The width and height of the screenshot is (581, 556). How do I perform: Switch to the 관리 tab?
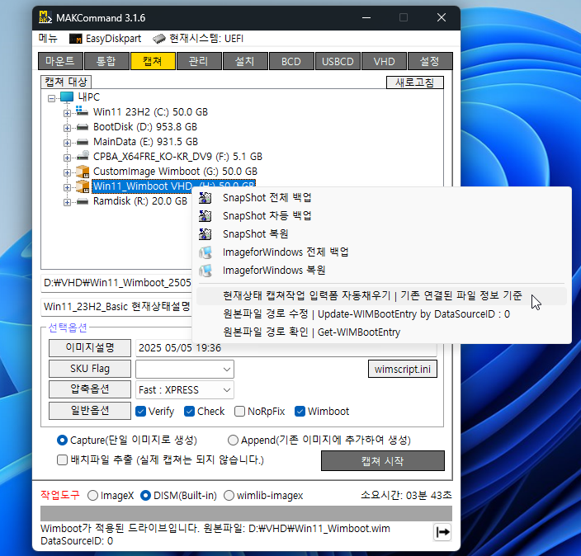tap(200, 61)
